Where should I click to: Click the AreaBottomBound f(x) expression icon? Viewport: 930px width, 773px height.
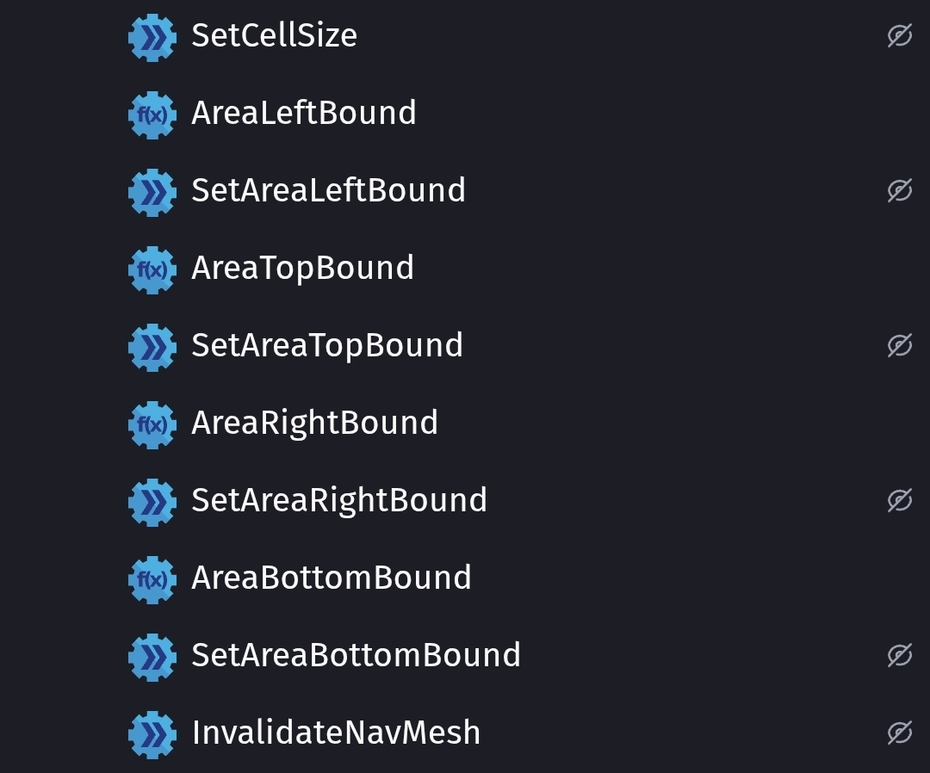152,579
